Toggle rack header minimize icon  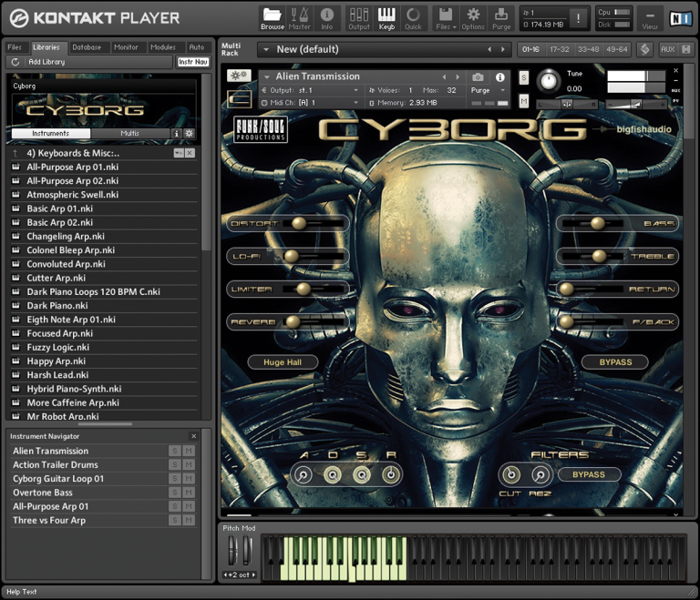686,49
